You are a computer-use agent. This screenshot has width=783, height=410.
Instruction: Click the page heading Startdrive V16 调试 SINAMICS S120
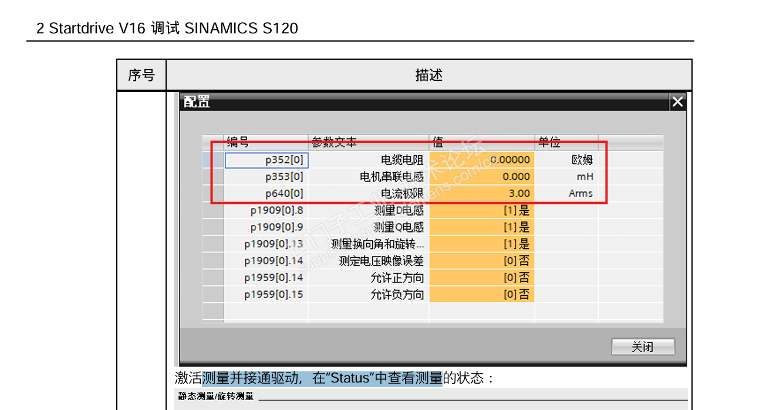[174, 28]
